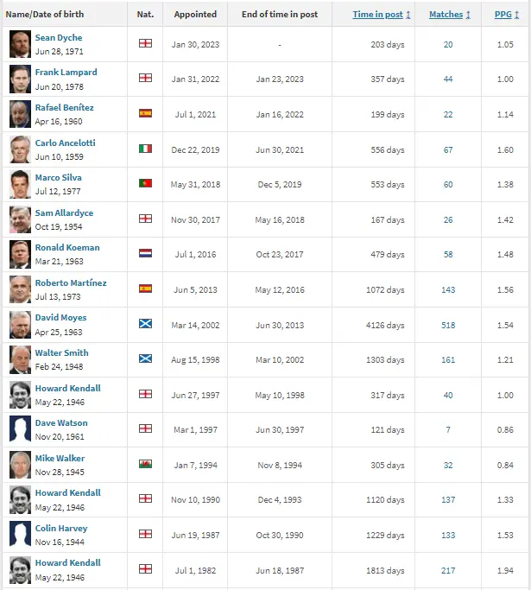This screenshot has height=590, width=531.
Task: Click the Scottish flag in David Moyes' row
Action: 145,324
